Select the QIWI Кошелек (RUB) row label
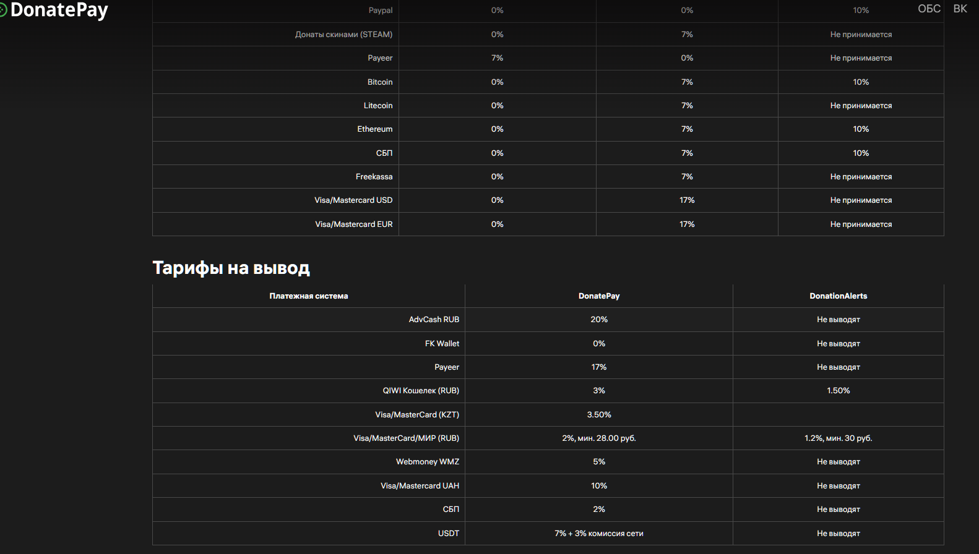979x554 pixels. pyautogui.click(x=421, y=391)
